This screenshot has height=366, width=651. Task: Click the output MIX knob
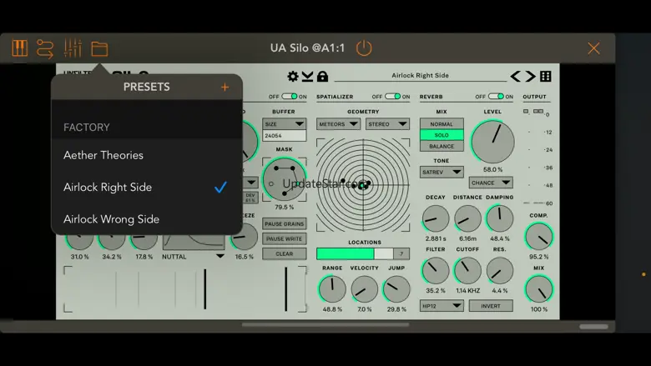click(x=539, y=289)
